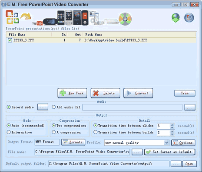Open the Profile wmv normal quality dropdown
The height and width of the screenshot is (172, 202).
point(167,143)
